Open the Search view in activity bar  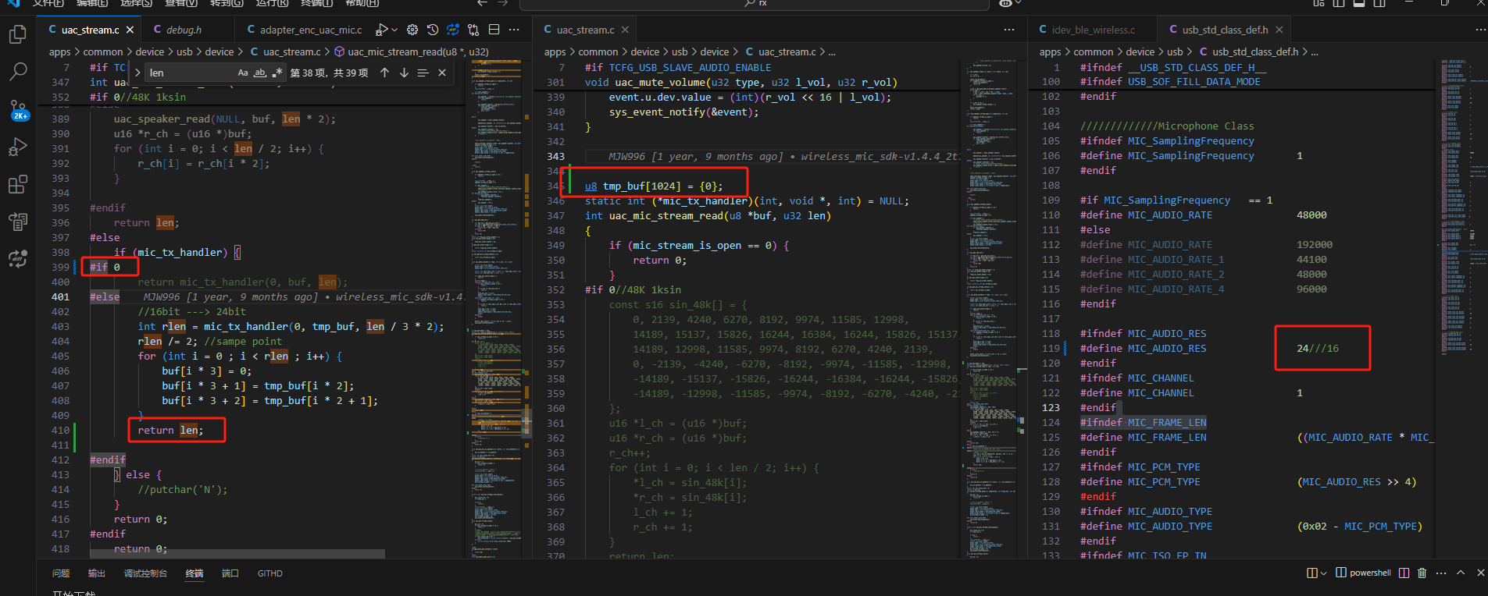pyautogui.click(x=17, y=72)
